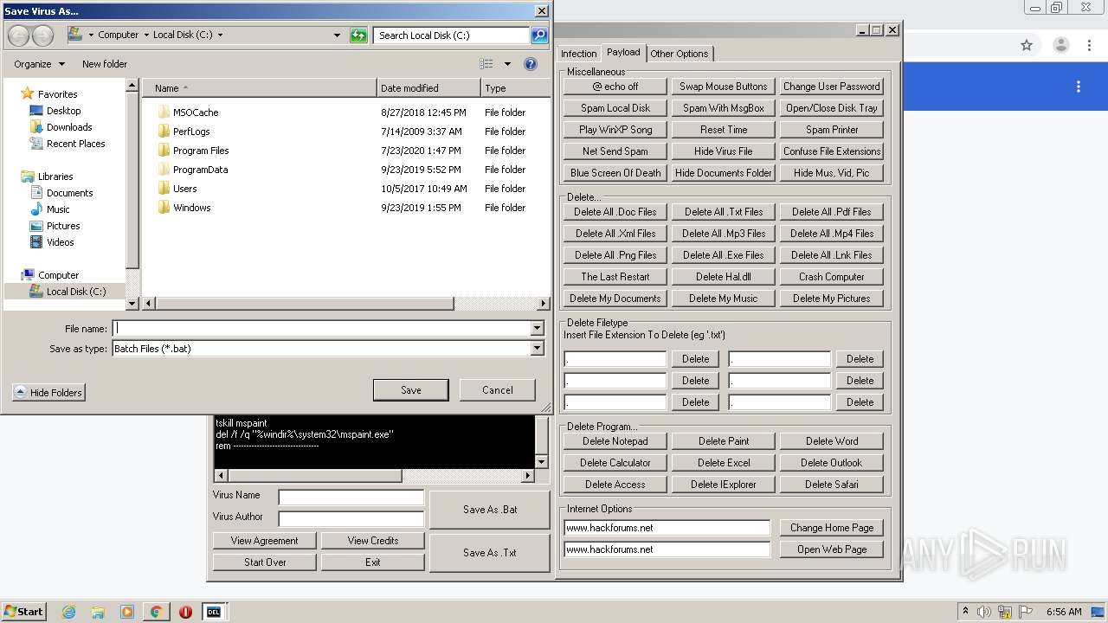Select the Music library
The width and height of the screenshot is (1108, 623).
coord(58,209)
